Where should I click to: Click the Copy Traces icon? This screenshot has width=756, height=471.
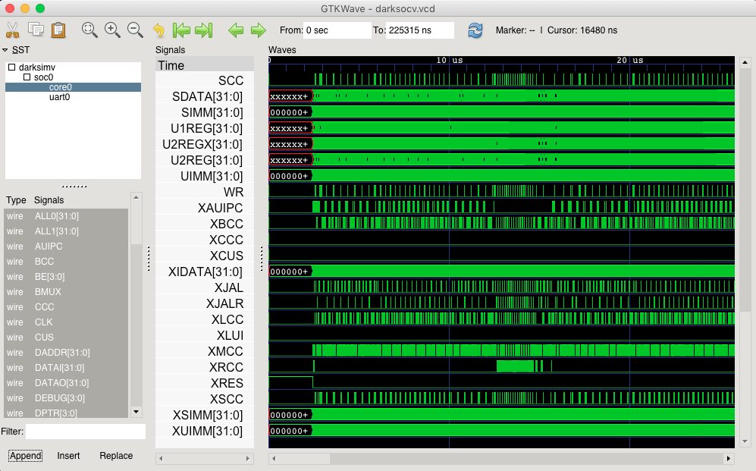pos(35,30)
